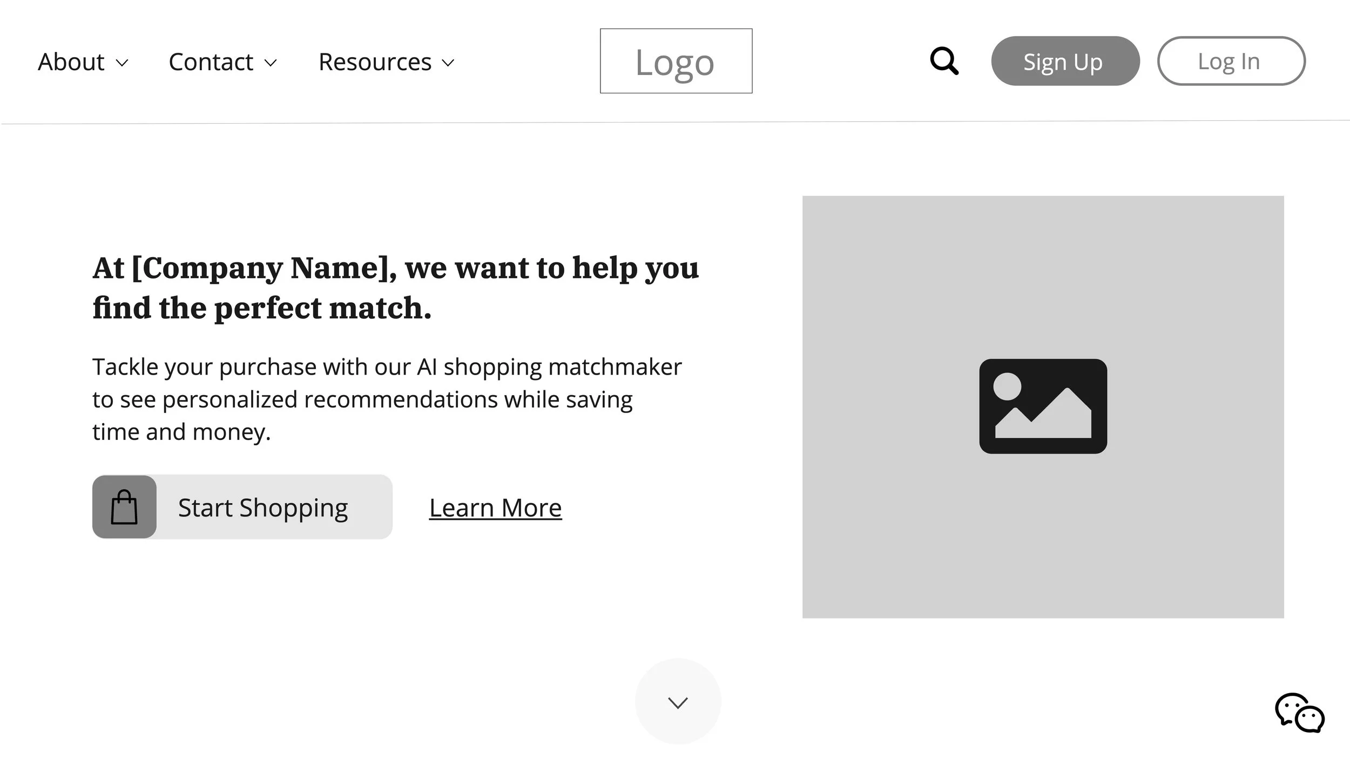This screenshot has height=759, width=1350.
Task: Open the About menu item
Action: coord(71,62)
